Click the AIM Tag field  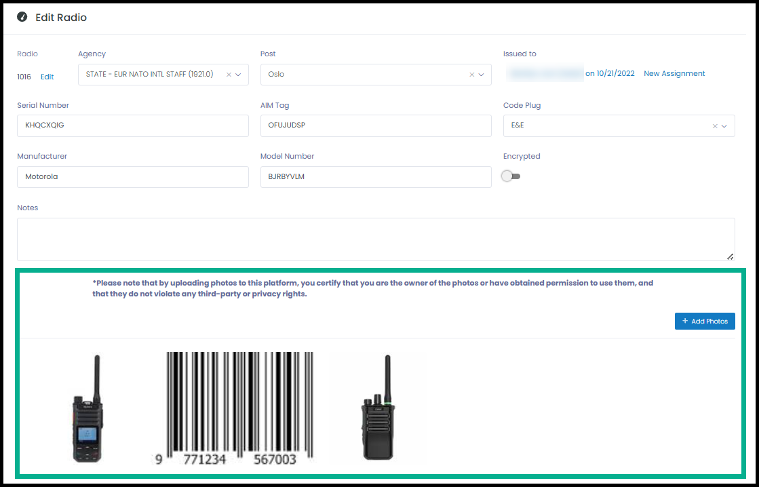coord(376,125)
